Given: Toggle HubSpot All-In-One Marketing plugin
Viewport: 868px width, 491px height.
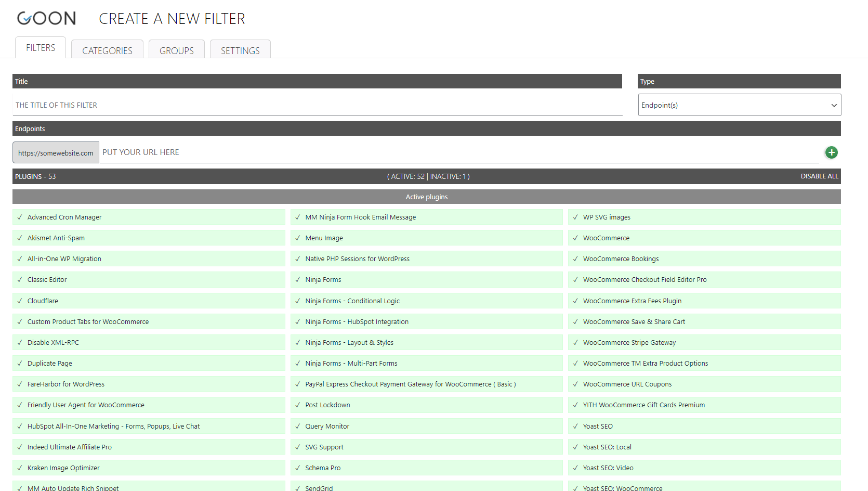Looking at the screenshot, I should tap(149, 427).
